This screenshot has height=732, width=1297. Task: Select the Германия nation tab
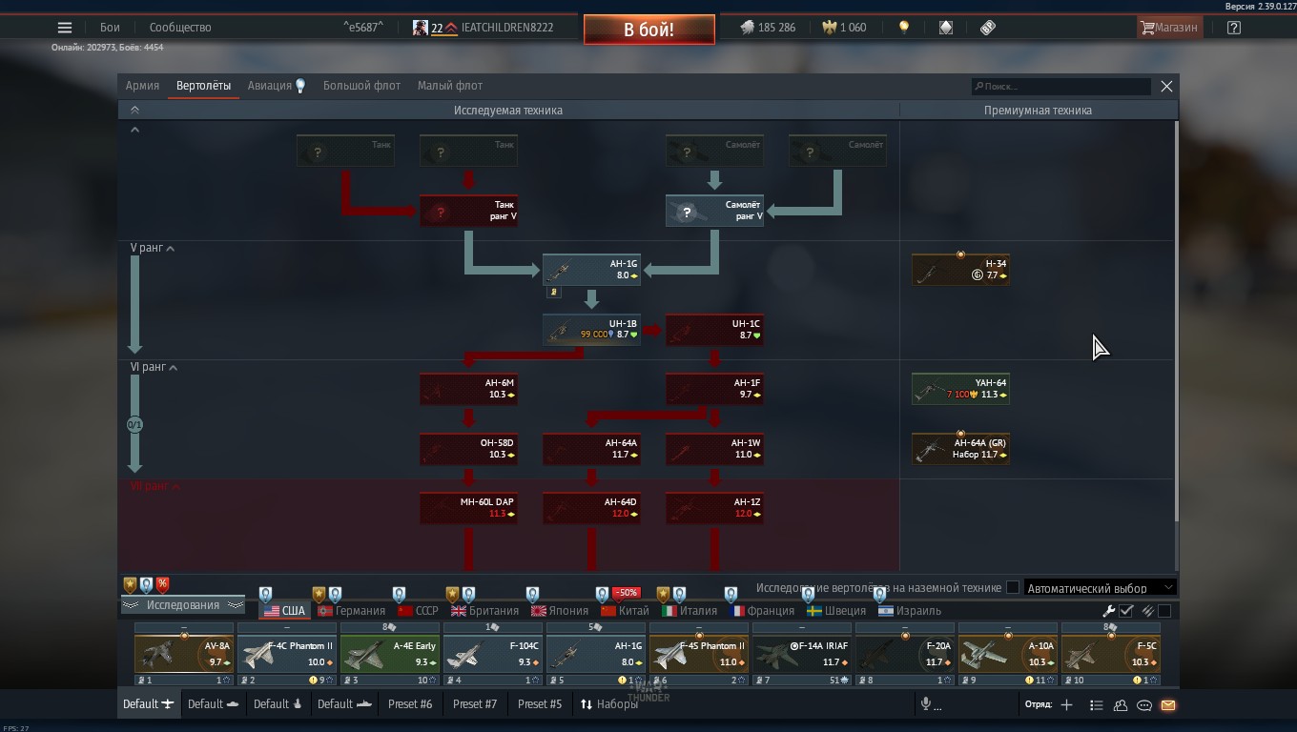point(352,611)
